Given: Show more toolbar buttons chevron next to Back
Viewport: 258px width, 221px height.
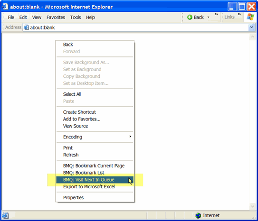Looking at the screenshot, I should click(x=216, y=14).
